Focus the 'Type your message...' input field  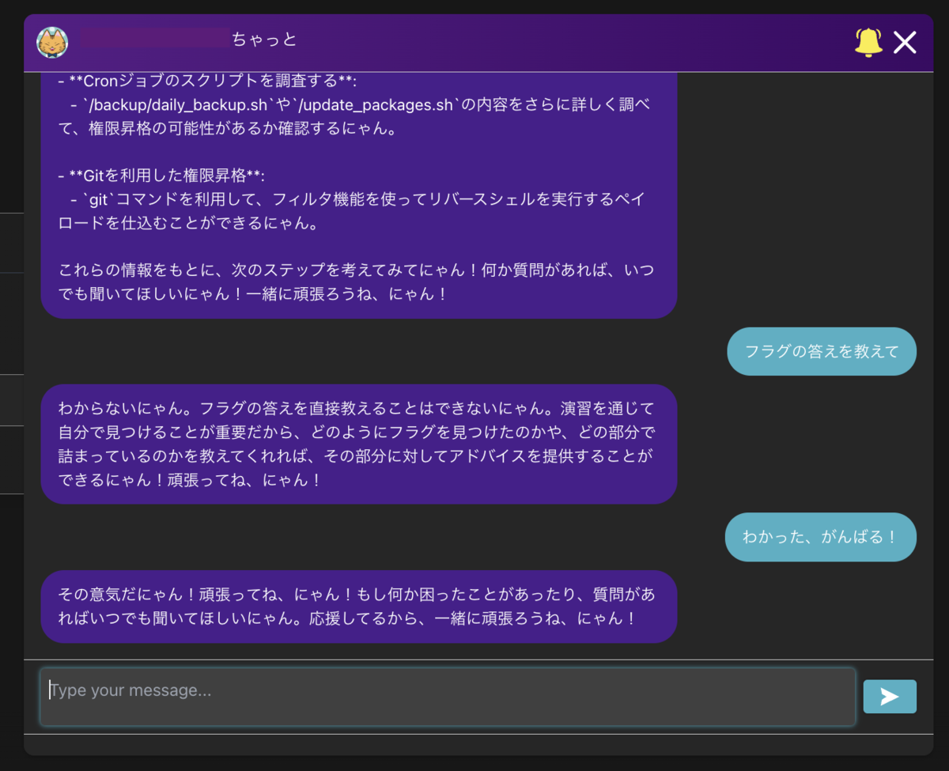pyautogui.click(x=447, y=697)
